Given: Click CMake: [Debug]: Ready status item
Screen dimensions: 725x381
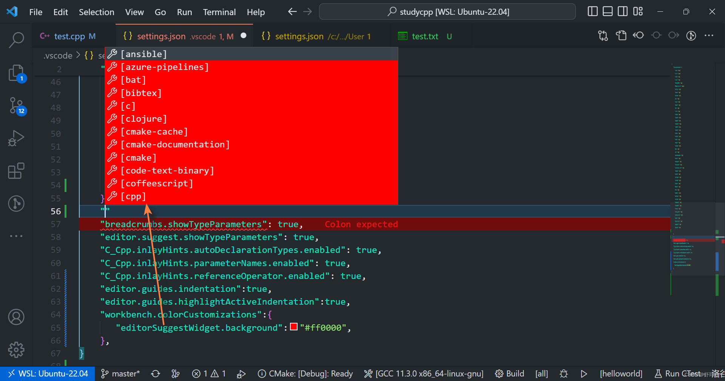Looking at the screenshot, I should click(305, 374).
